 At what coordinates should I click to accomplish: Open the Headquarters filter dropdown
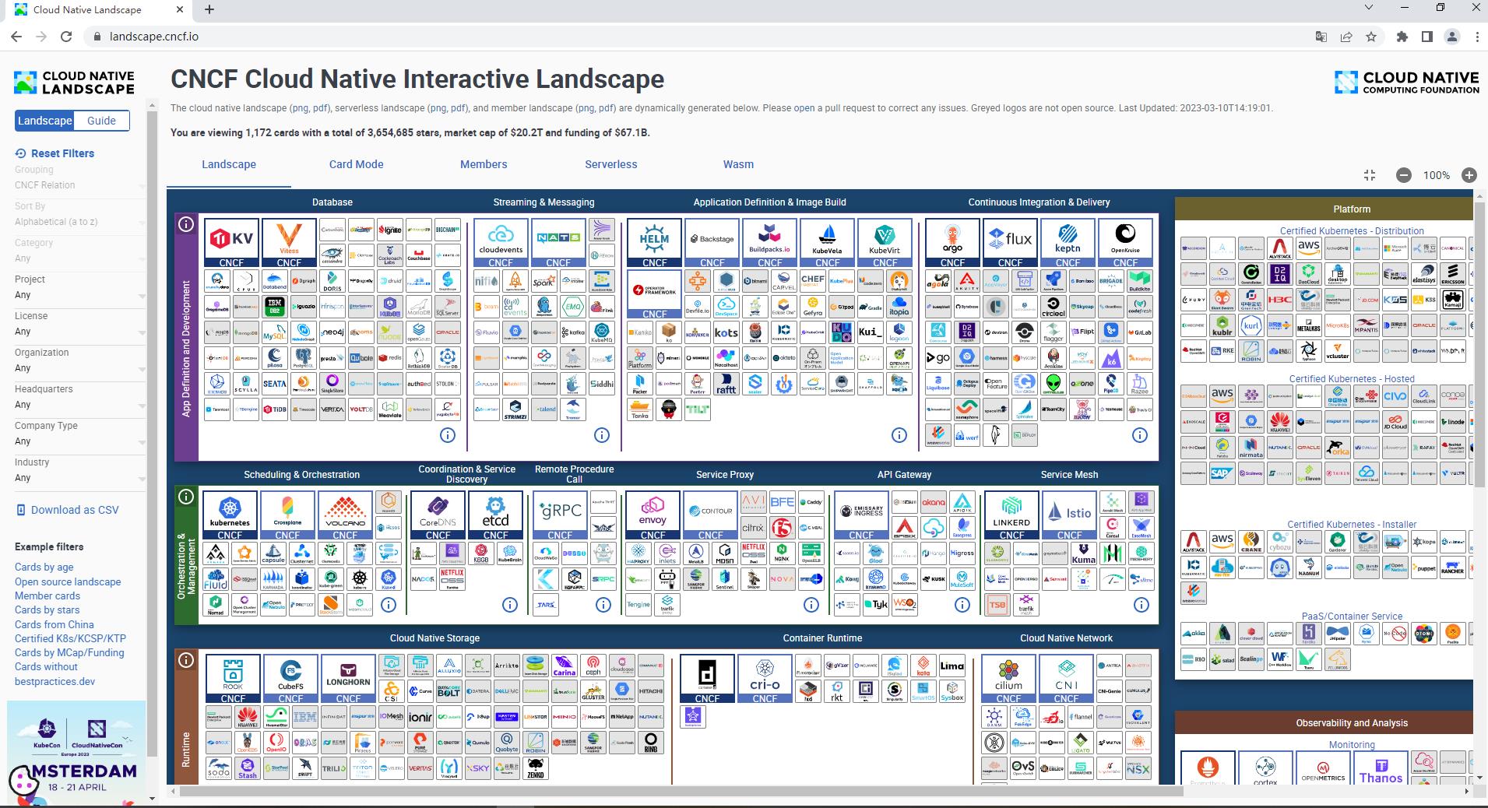coord(79,405)
